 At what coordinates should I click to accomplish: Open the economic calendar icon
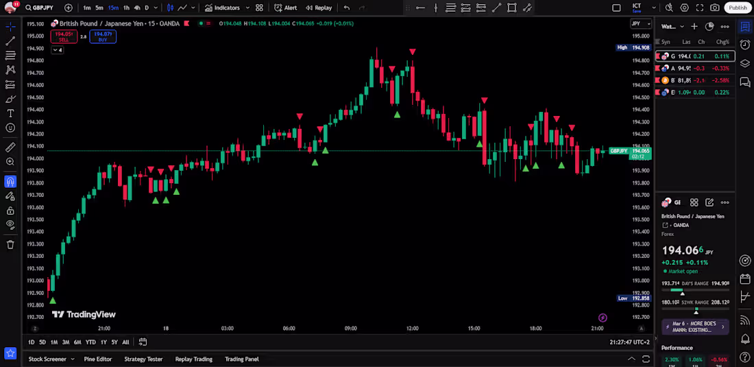(745, 279)
